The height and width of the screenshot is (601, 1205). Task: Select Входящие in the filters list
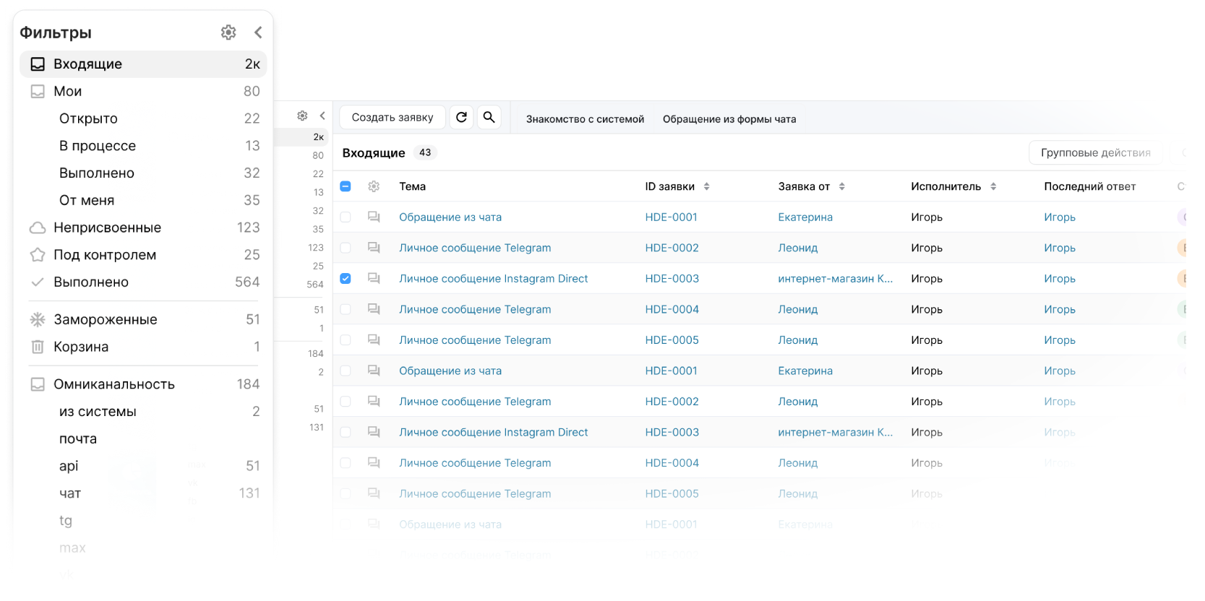(x=87, y=64)
